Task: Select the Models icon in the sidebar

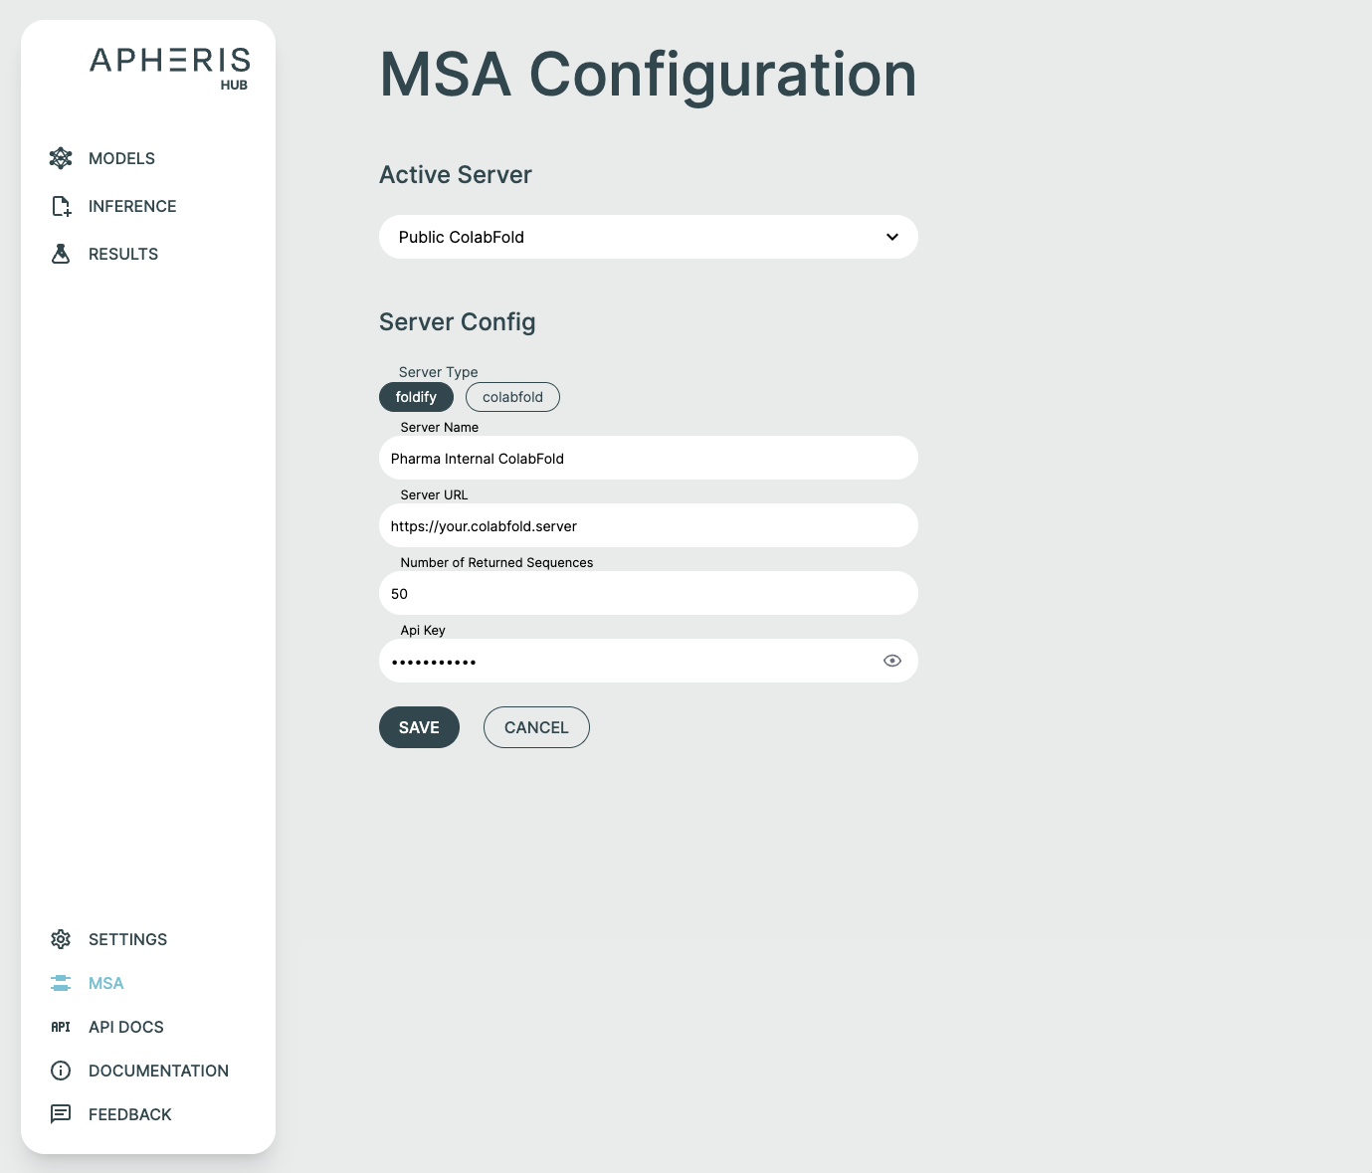Action: 61,157
